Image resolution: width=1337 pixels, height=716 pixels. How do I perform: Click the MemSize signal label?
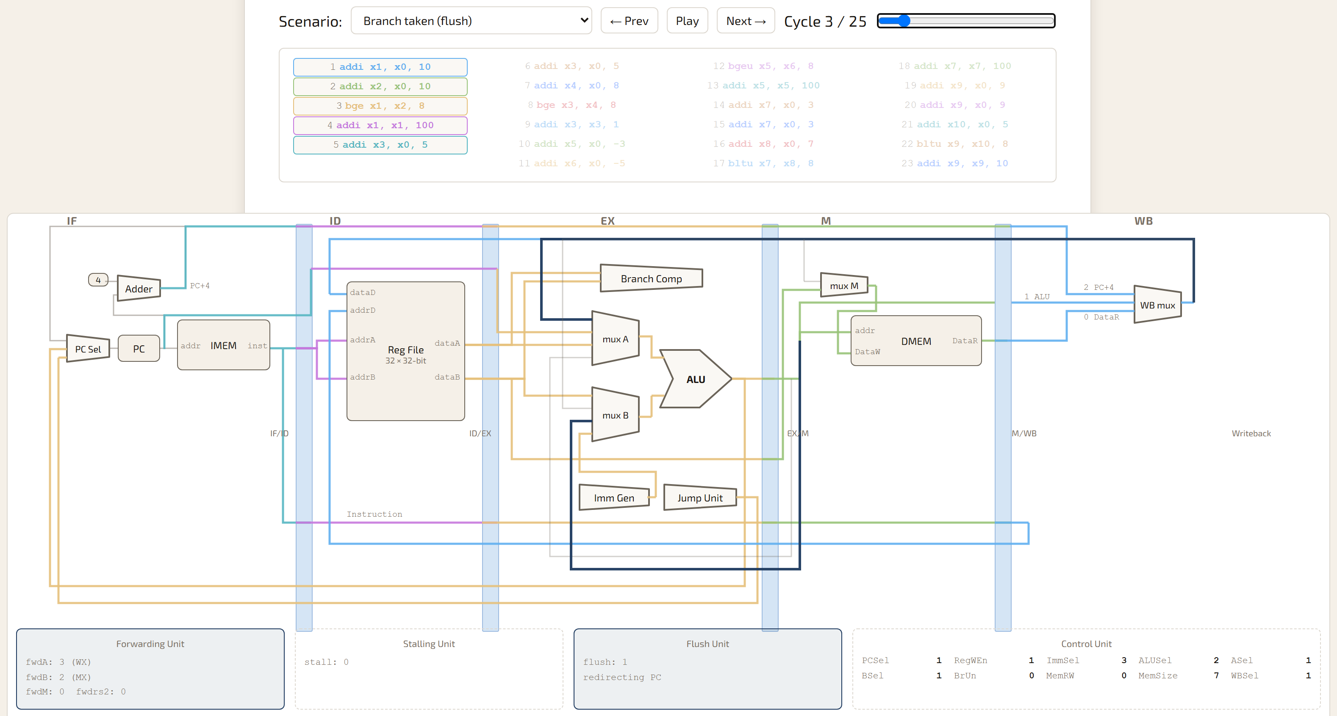pos(1158,675)
